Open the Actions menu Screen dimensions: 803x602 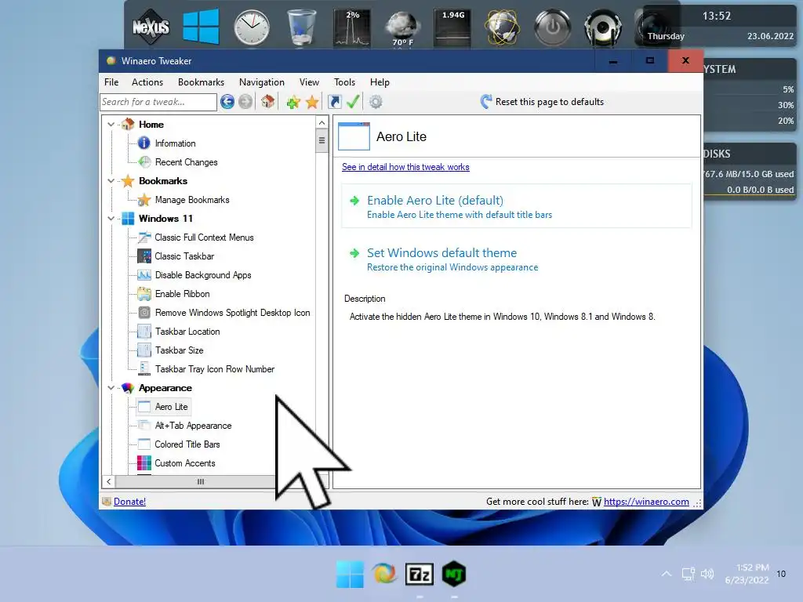pos(147,82)
